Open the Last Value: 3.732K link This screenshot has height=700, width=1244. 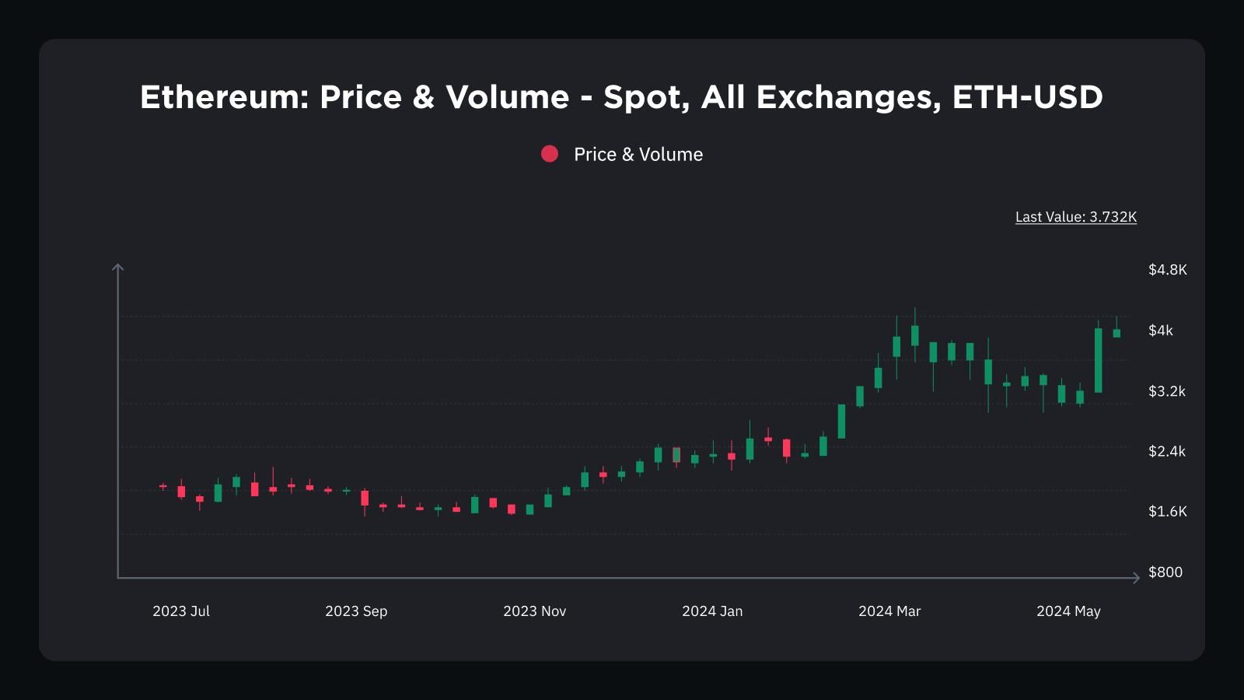coord(1075,217)
